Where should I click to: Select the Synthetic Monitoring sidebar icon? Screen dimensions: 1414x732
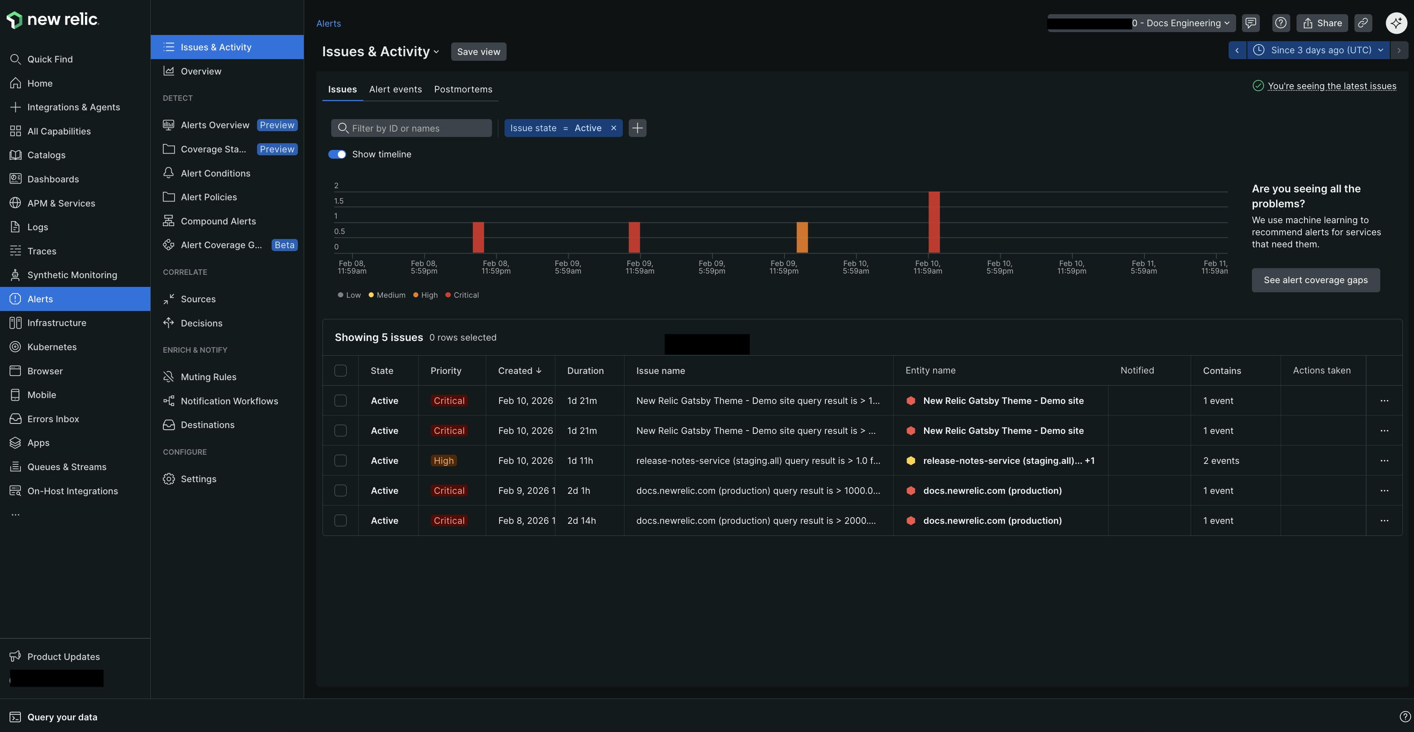tap(15, 274)
